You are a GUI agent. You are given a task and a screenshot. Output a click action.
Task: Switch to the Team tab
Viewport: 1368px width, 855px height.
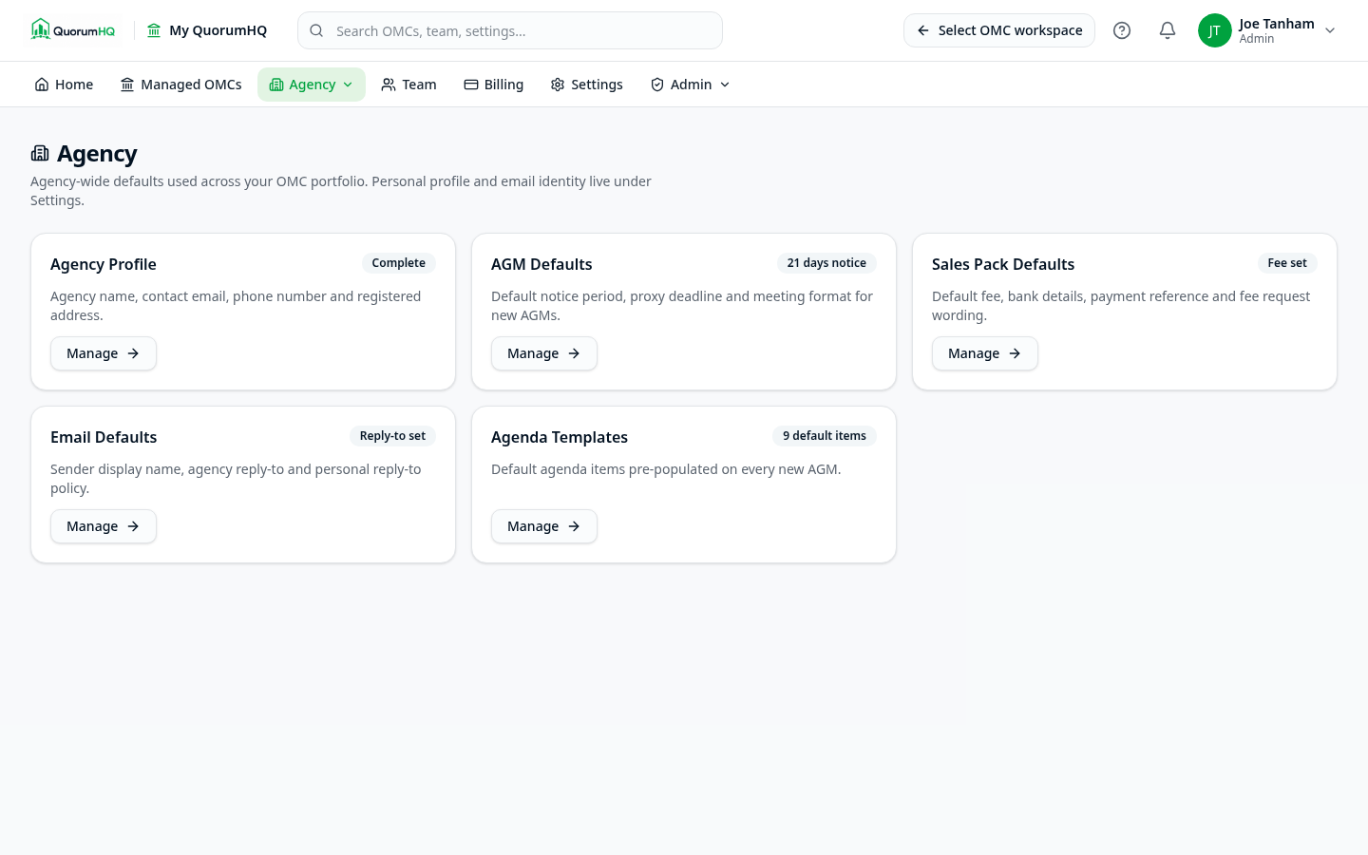408,85
